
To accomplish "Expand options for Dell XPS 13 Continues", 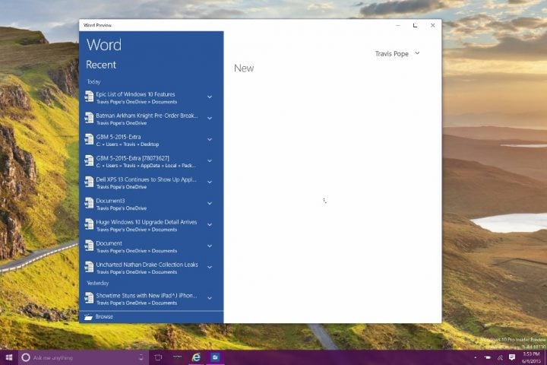I will 210,182.
